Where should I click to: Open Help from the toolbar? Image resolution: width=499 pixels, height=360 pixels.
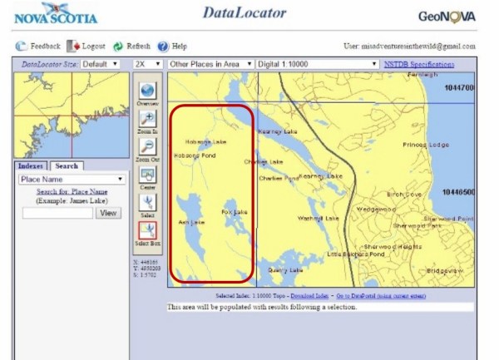tap(163, 47)
